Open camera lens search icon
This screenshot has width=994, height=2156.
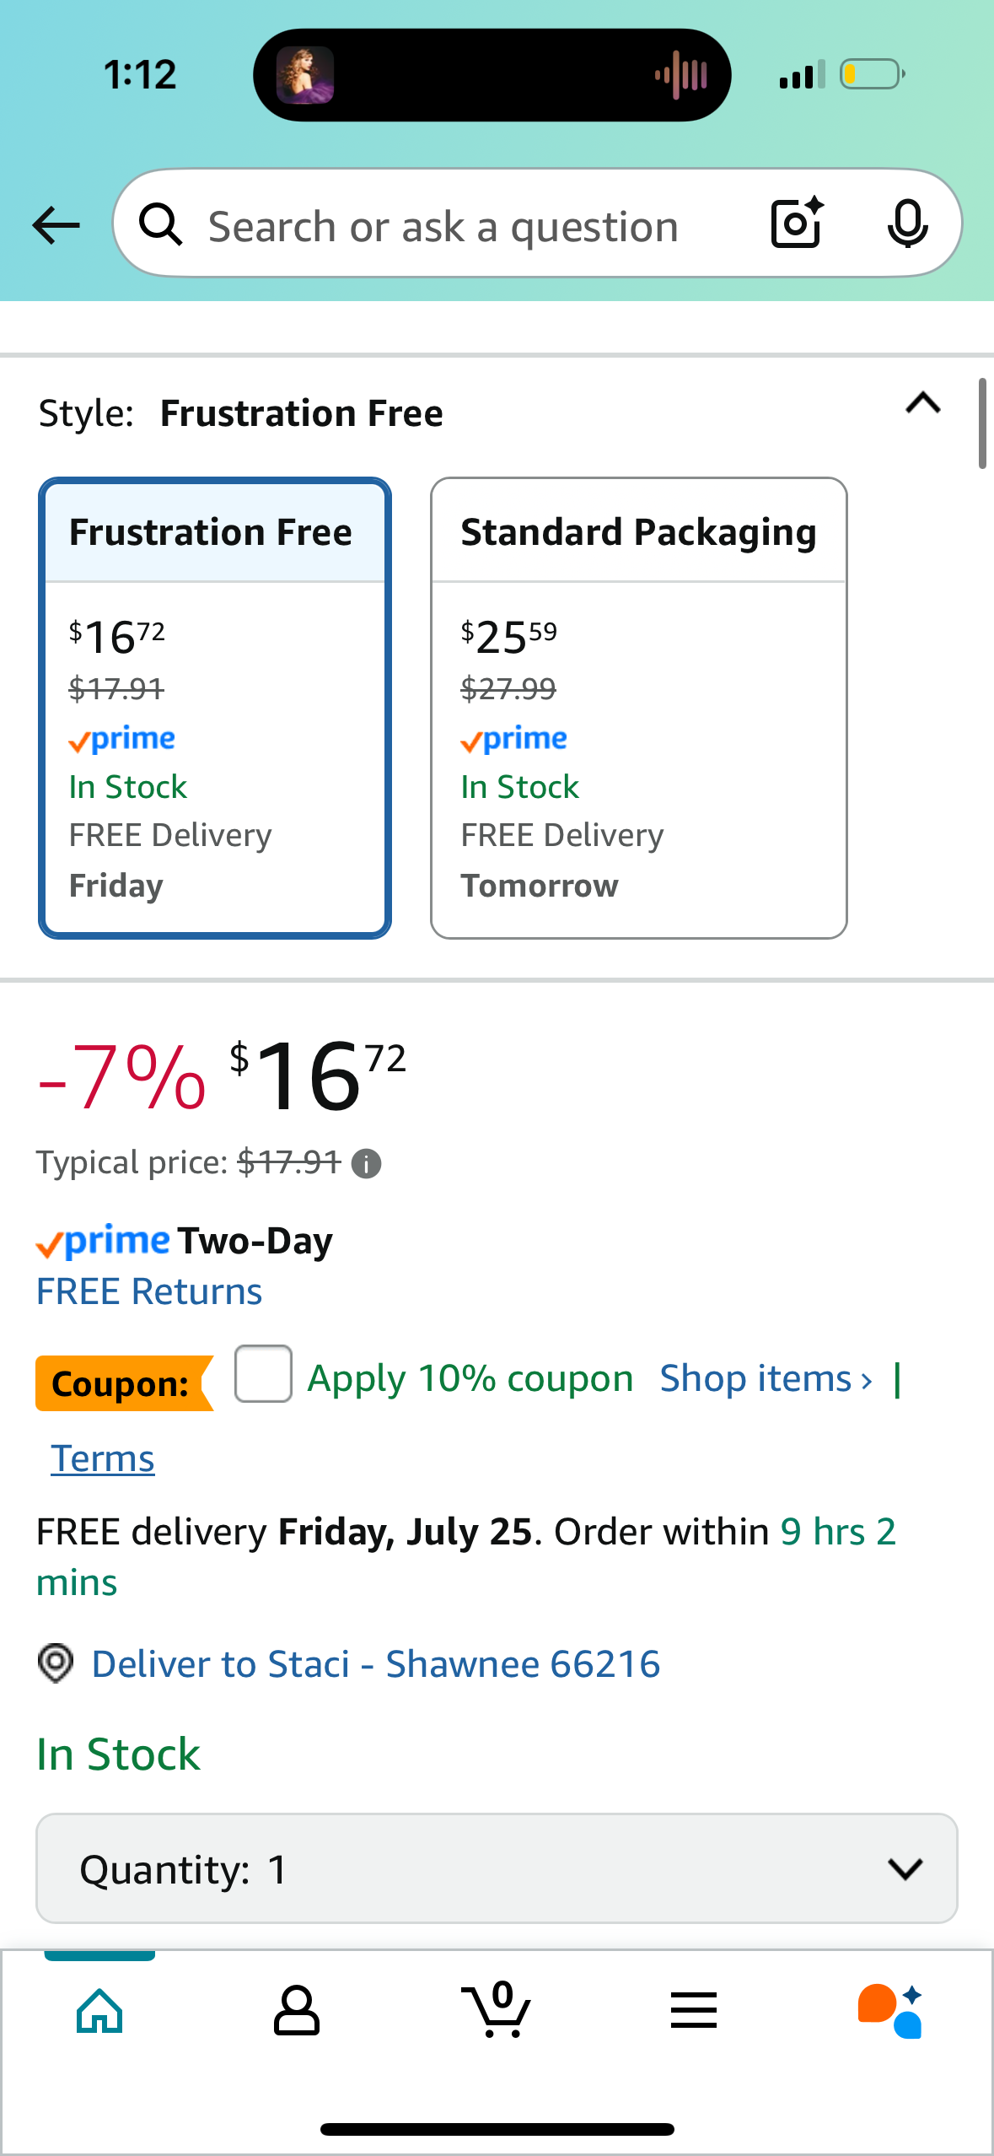(797, 223)
